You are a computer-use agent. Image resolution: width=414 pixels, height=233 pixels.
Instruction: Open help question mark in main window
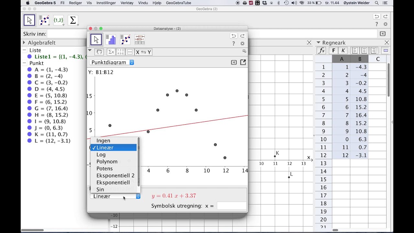point(376,24)
